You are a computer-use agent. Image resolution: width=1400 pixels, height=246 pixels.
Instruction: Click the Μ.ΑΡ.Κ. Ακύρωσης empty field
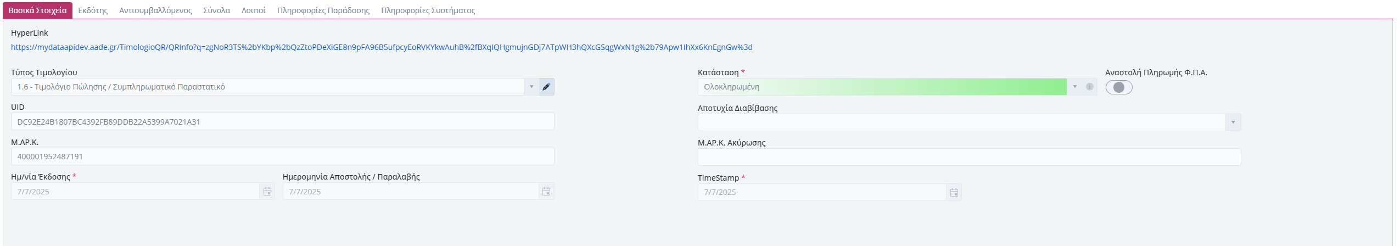coord(969,157)
